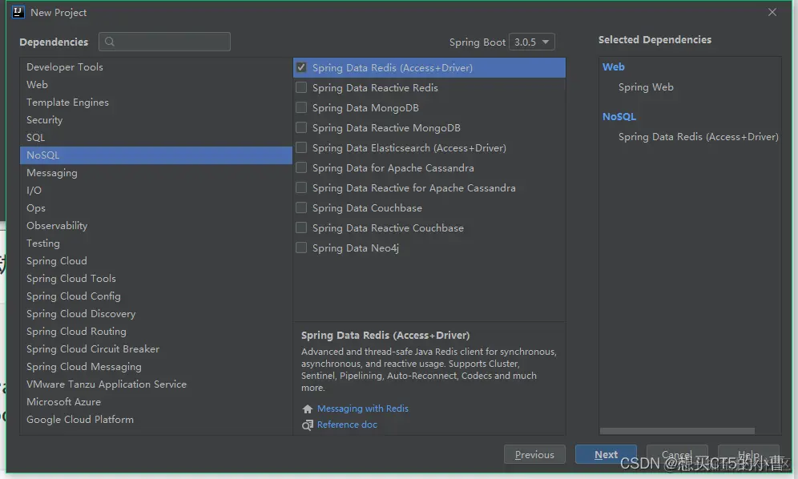
Task: Check Spring Data for Apache Cassandra
Action: click(301, 167)
